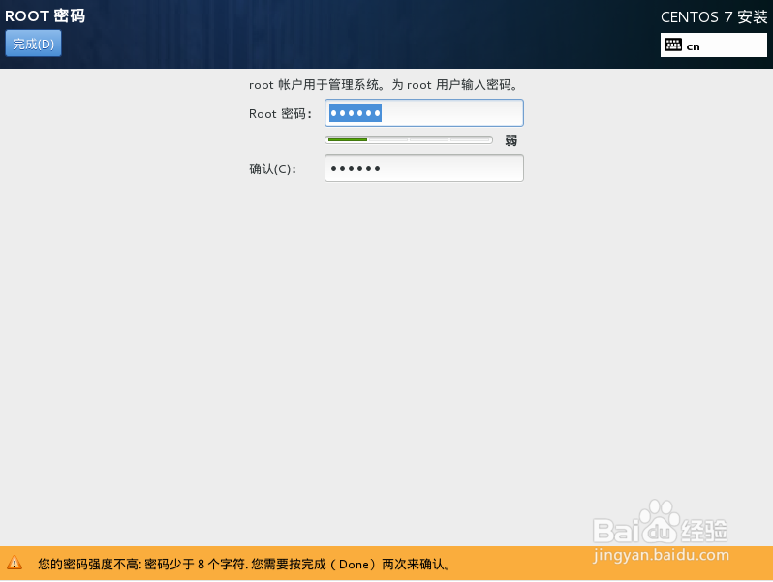Click the ROOT 密码 page title

(x=45, y=16)
